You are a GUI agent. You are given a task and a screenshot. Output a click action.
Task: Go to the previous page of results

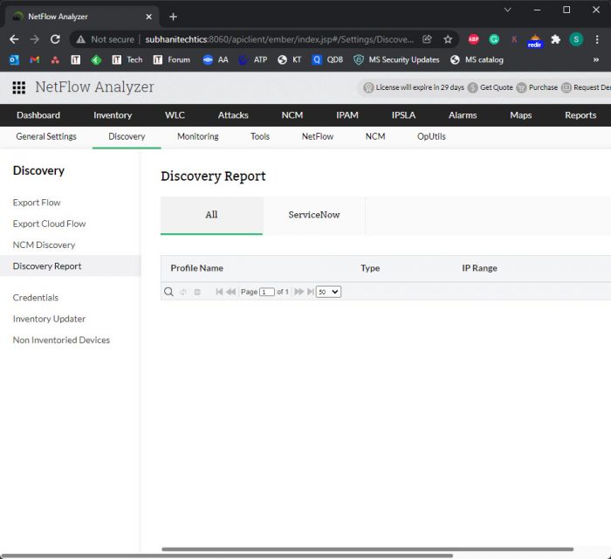231,292
